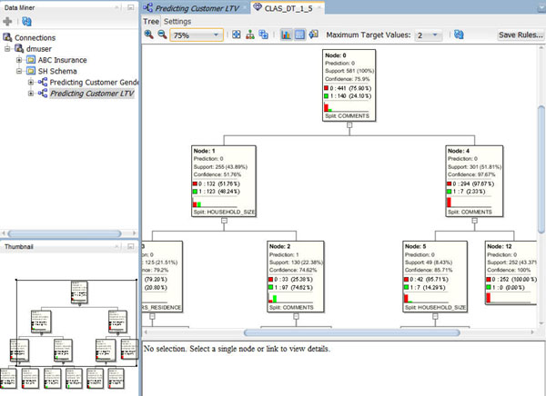Click the tree view vertical scrollbar

tap(541, 169)
